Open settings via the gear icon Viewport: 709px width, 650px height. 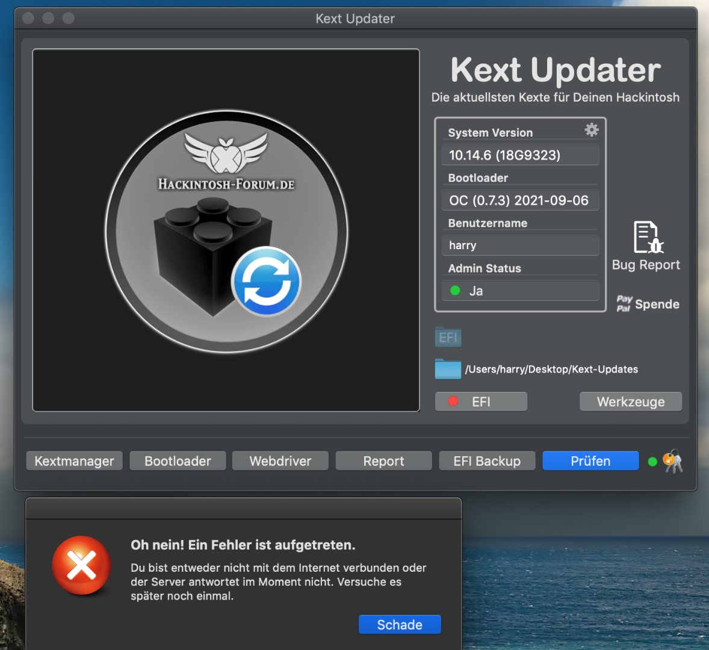pos(592,130)
